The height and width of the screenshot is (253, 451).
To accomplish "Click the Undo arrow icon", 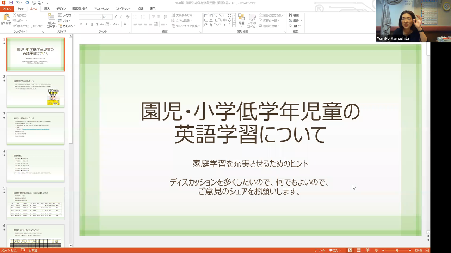I will pos(18,2).
